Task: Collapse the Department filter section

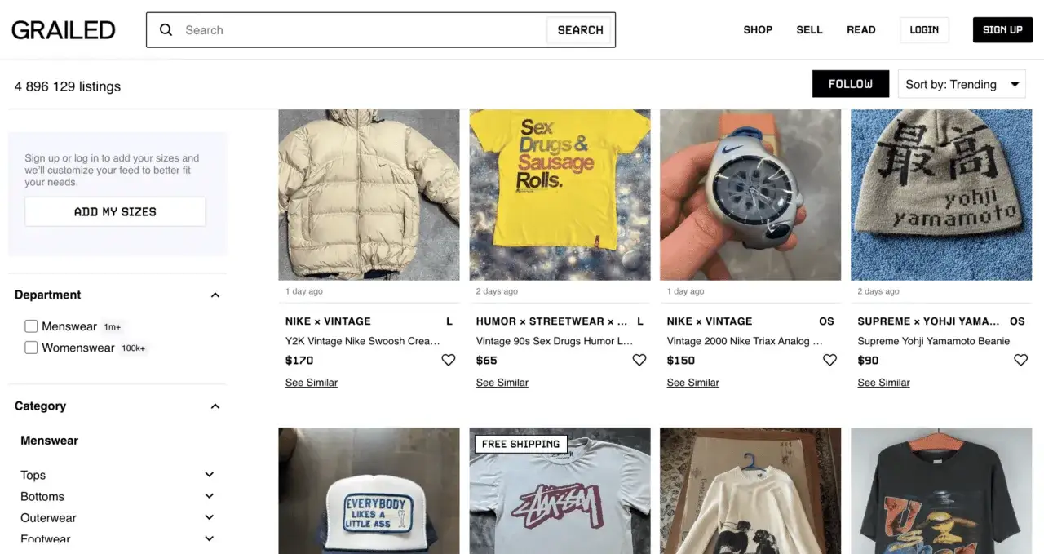Action: coord(215,295)
